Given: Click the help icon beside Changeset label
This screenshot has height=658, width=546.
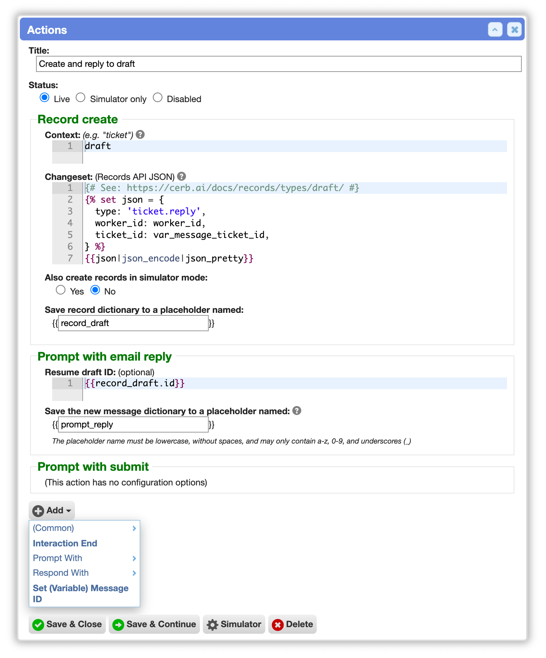Looking at the screenshot, I should pos(182,176).
